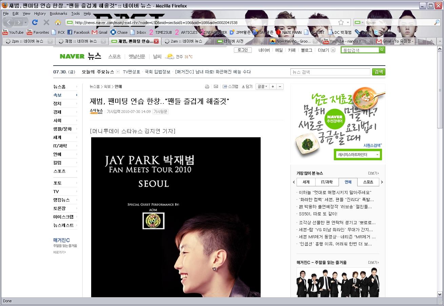Viewport: 444px width, 306px height.
Task: Open the 레시피스마트파인더 dropdown in the ad
Action: pos(357,155)
